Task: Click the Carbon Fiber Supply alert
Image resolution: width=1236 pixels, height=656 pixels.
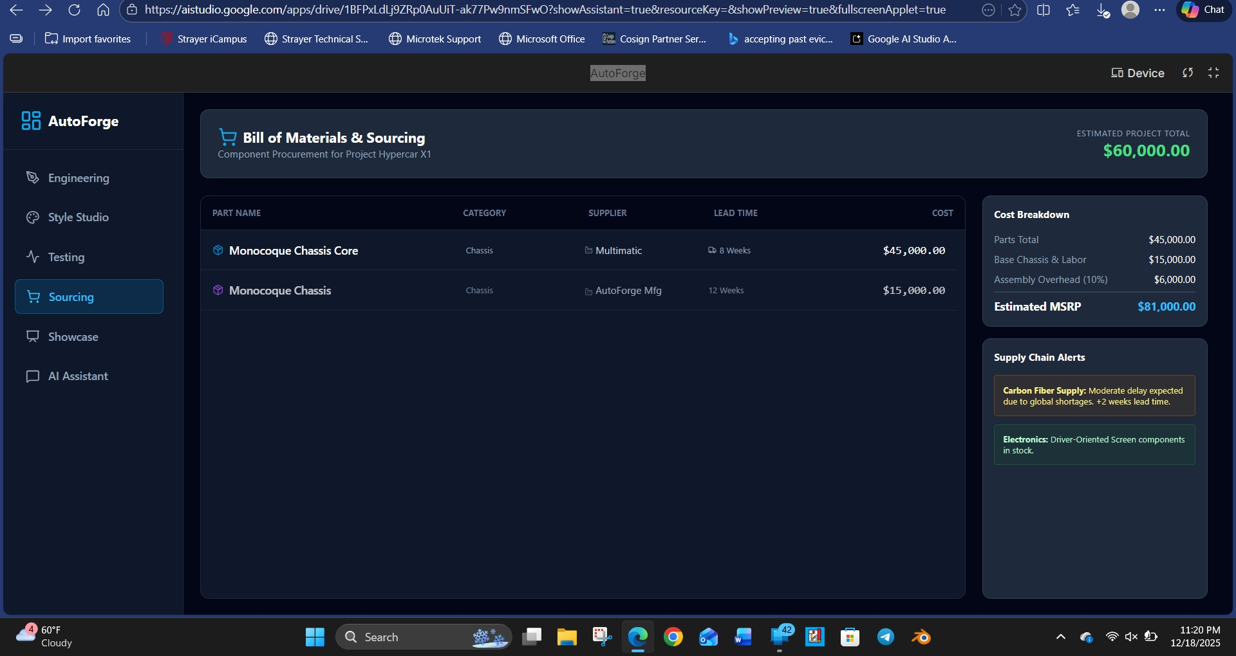Action: [1094, 396]
